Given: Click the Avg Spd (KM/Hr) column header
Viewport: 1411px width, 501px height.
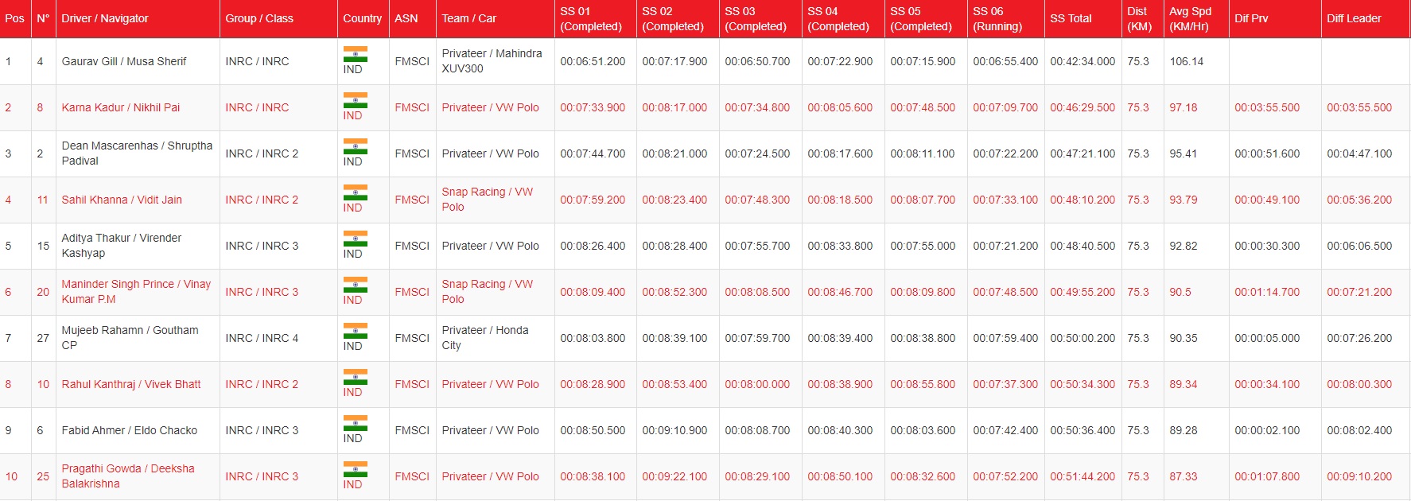Looking at the screenshot, I should pos(1190,18).
